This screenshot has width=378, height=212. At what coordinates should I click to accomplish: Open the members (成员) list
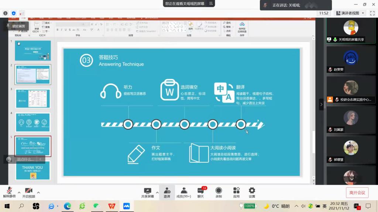[x=183, y=192]
